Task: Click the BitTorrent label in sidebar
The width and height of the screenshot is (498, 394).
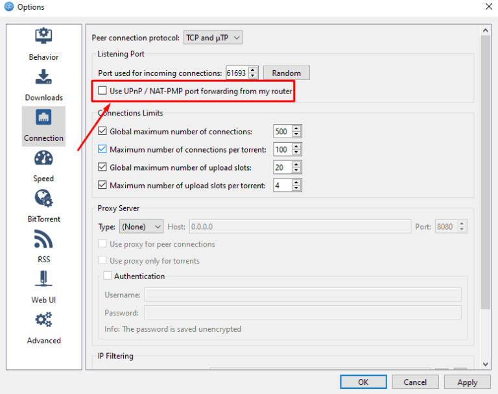Action: coord(44,219)
